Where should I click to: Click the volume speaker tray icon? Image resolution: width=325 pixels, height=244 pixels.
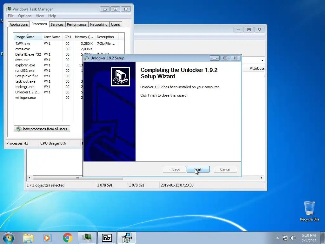293,238
